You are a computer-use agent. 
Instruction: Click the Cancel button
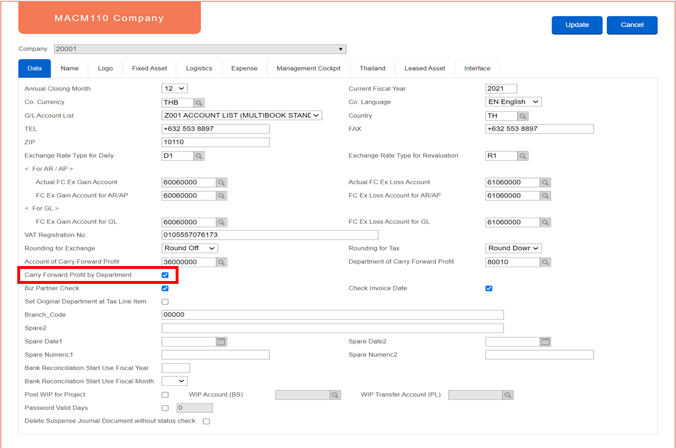click(632, 25)
